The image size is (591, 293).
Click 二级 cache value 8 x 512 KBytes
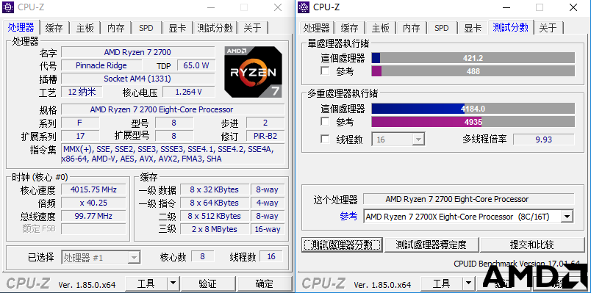[x=214, y=216]
